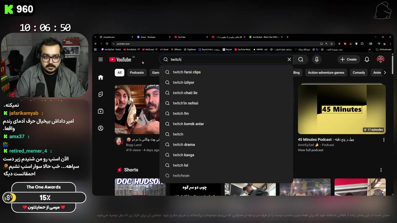
Task: Click the 'jafarikamyab' chat username
Action: tap(24, 113)
